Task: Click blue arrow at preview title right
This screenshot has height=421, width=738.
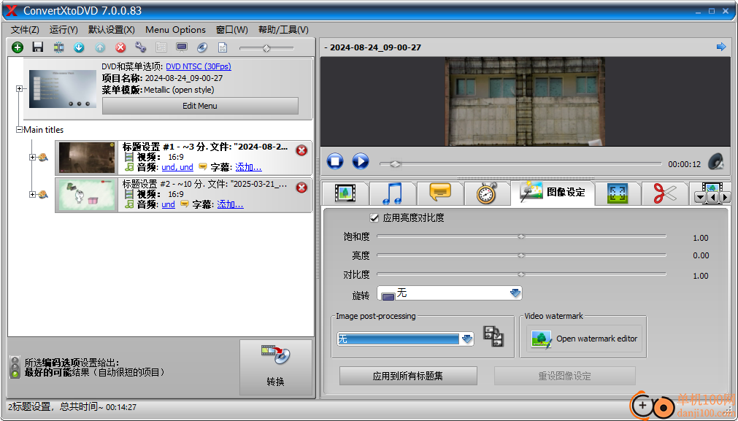Action: coord(721,47)
